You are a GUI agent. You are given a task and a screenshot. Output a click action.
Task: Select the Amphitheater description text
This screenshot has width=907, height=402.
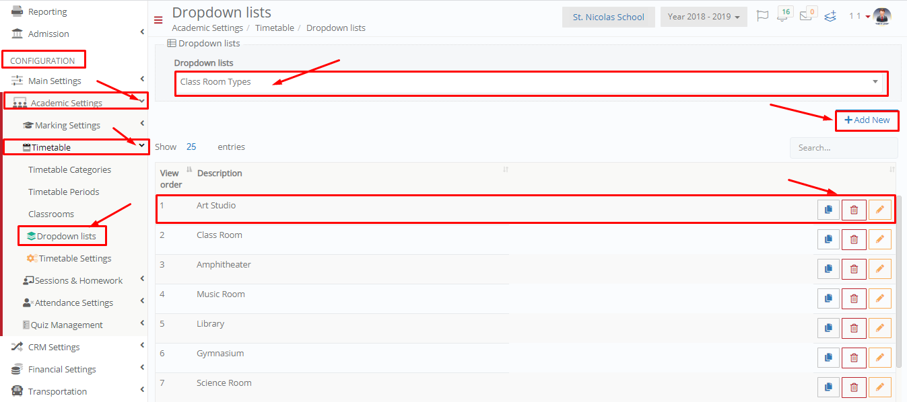[x=224, y=264]
